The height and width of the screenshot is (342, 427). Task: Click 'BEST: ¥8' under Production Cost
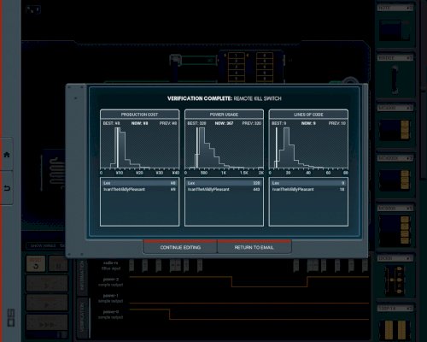click(111, 123)
